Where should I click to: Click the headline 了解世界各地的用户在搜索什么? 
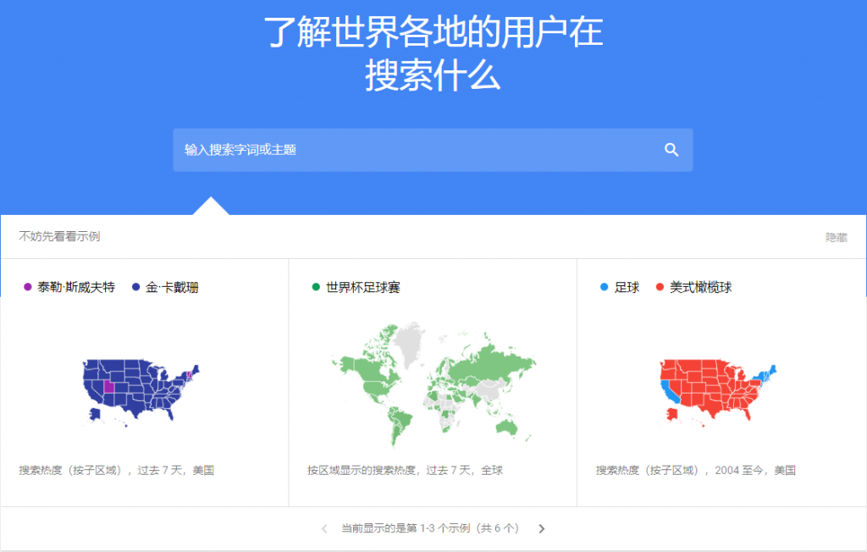pos(433,53)
